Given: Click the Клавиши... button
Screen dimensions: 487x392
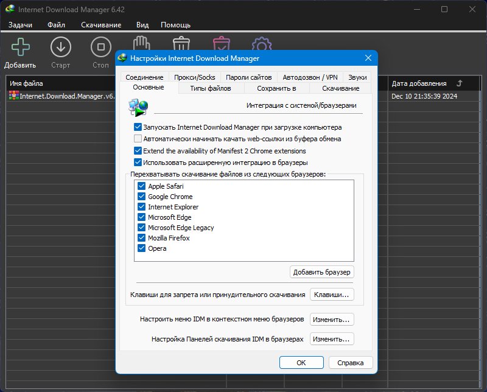Looking at the screenshot, I should pyautogui.click(x=332, y=295).
